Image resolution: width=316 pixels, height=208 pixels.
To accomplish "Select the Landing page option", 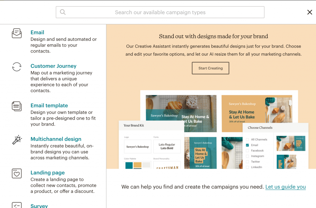I will (x=48, y=172).
